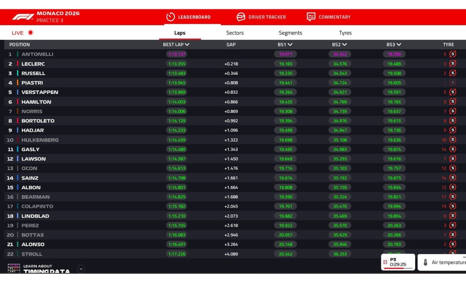Switch to the Sectors tab
466x283 pixels.
[x=235, y=33]
